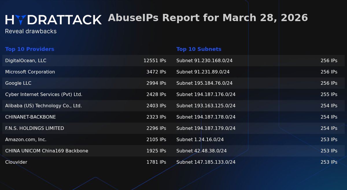The height and width of the screenshot is (190, 347).
Task: Open Alibaba (US) Technology Co., Ltd.
Action: click(43, 106)
